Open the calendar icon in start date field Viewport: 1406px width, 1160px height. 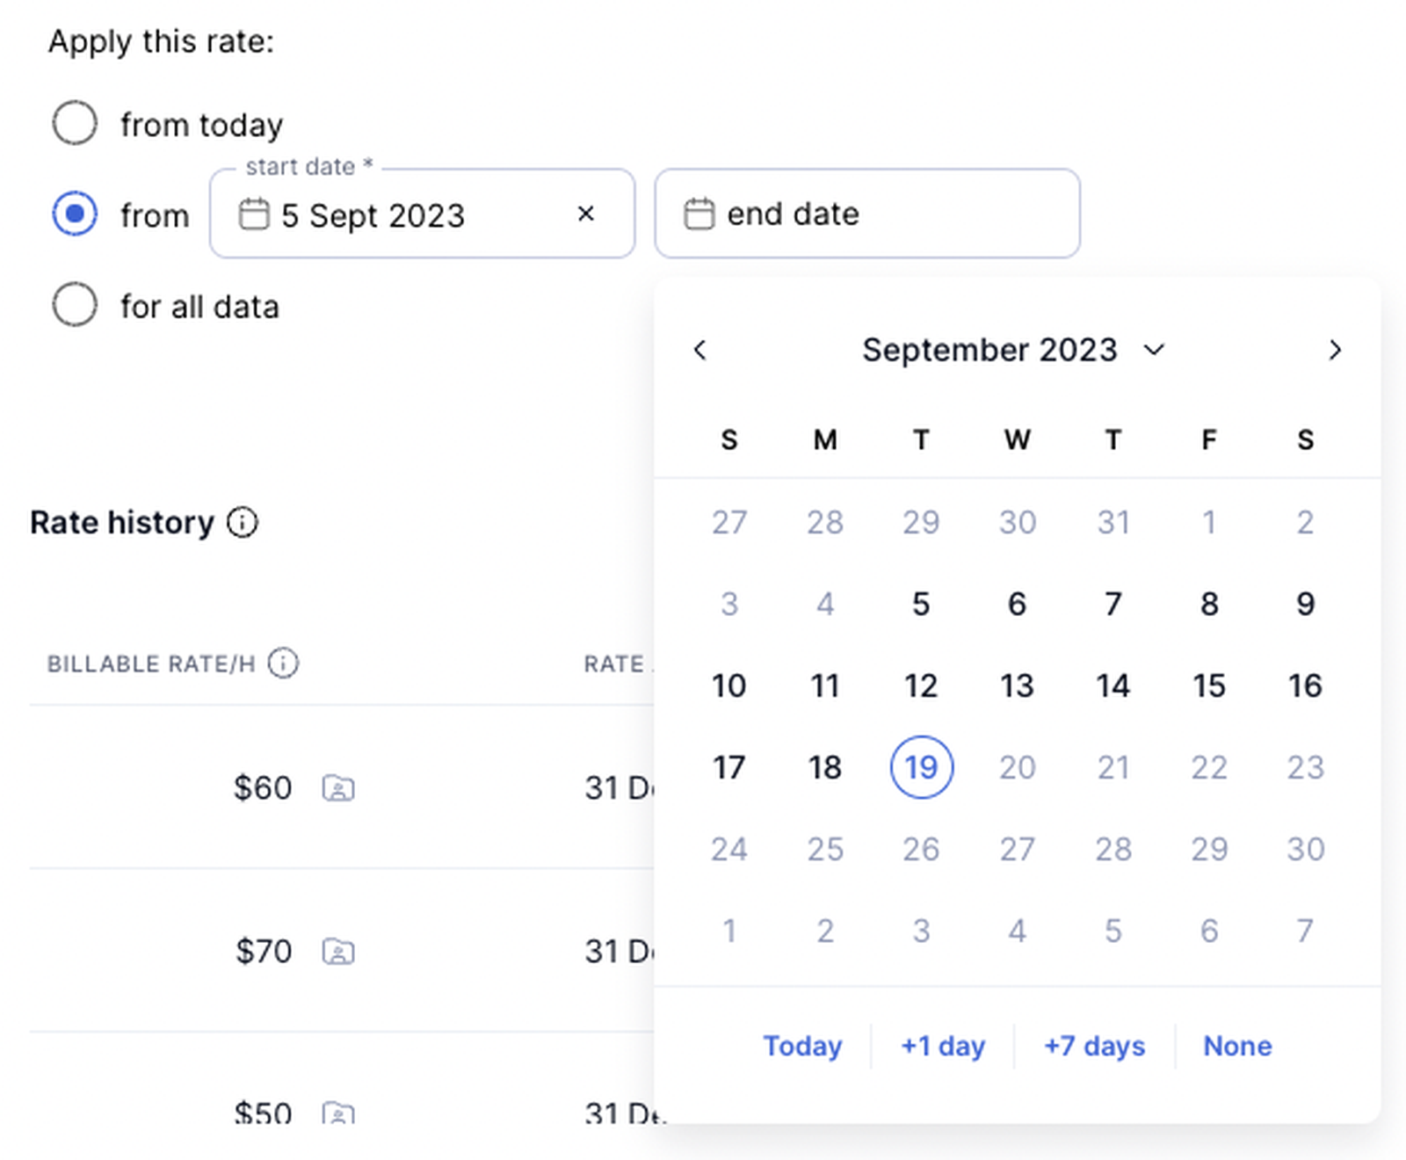click(254, 214)
